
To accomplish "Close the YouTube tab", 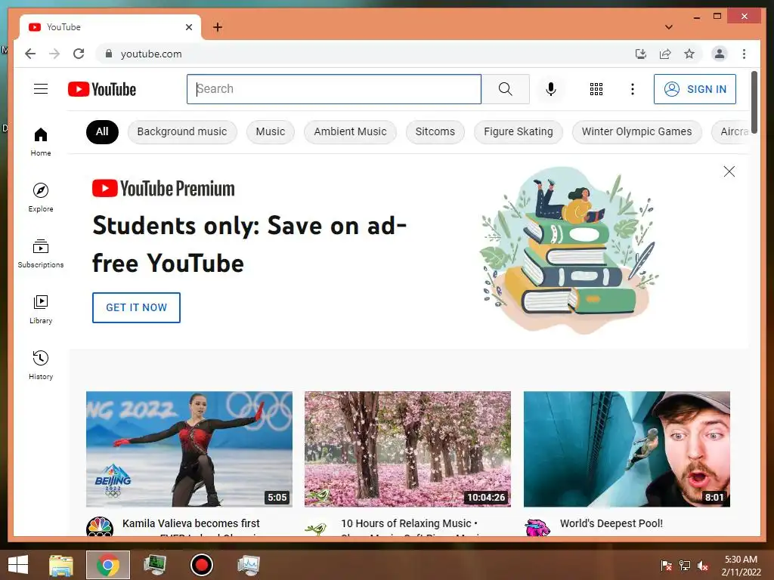I will pos(188,27).
